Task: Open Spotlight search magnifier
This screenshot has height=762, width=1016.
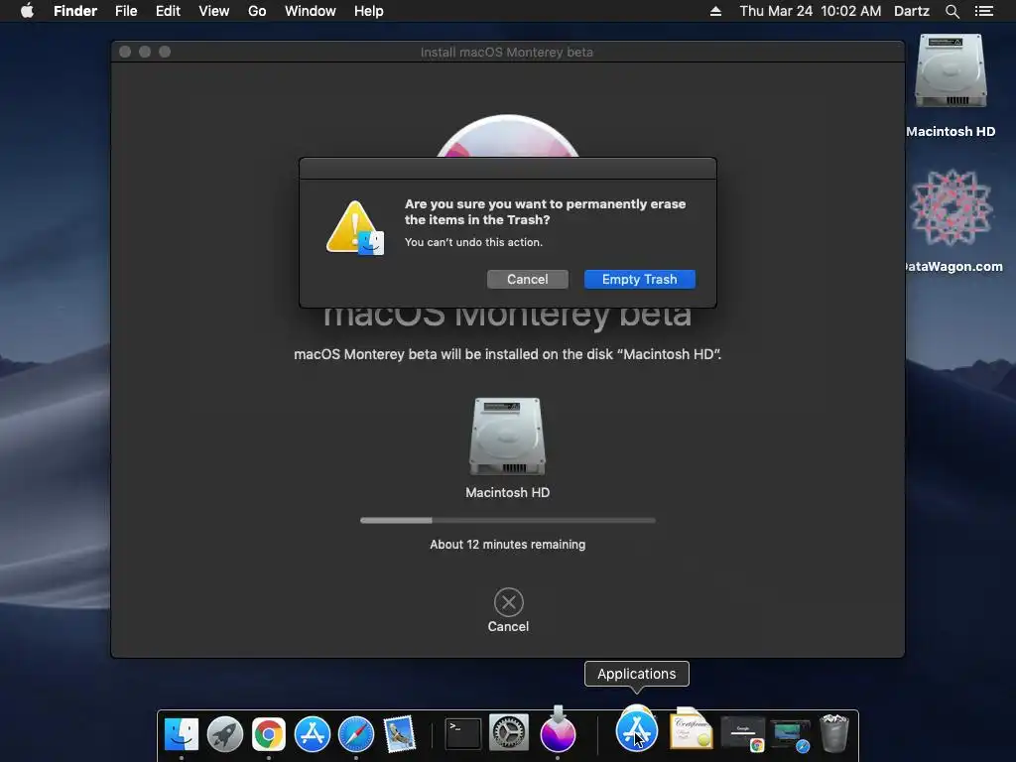Action: click(x=952, y=11)
